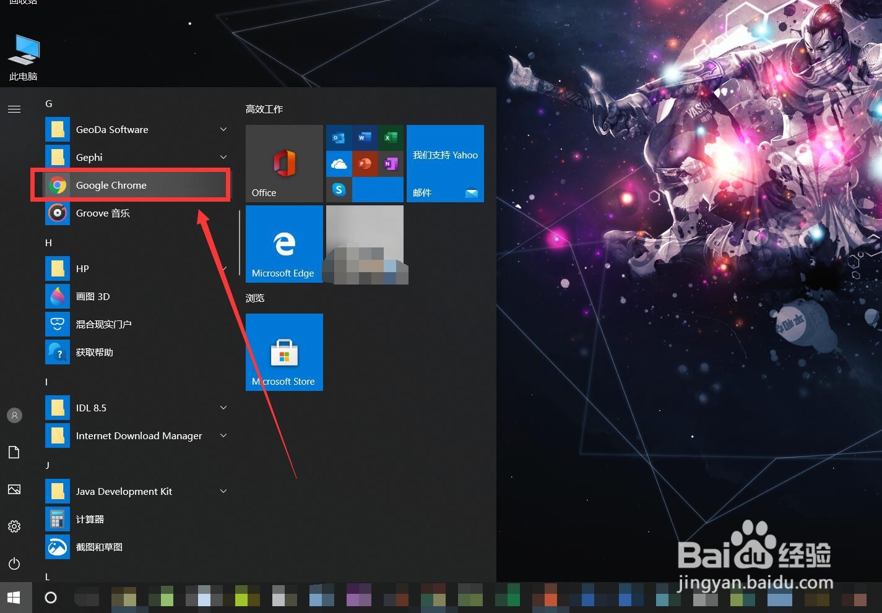Jump to letter H section header
The width and height of the screenshot is (882, 613).
pos(48,242)
